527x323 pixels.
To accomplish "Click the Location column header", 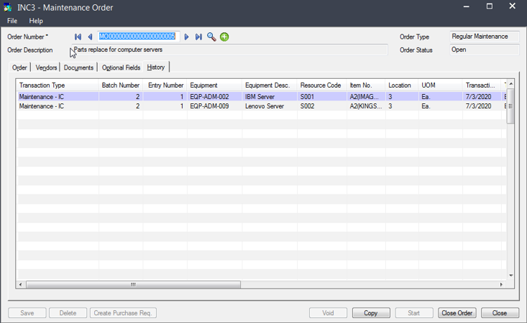I will [x=402, y=85].
